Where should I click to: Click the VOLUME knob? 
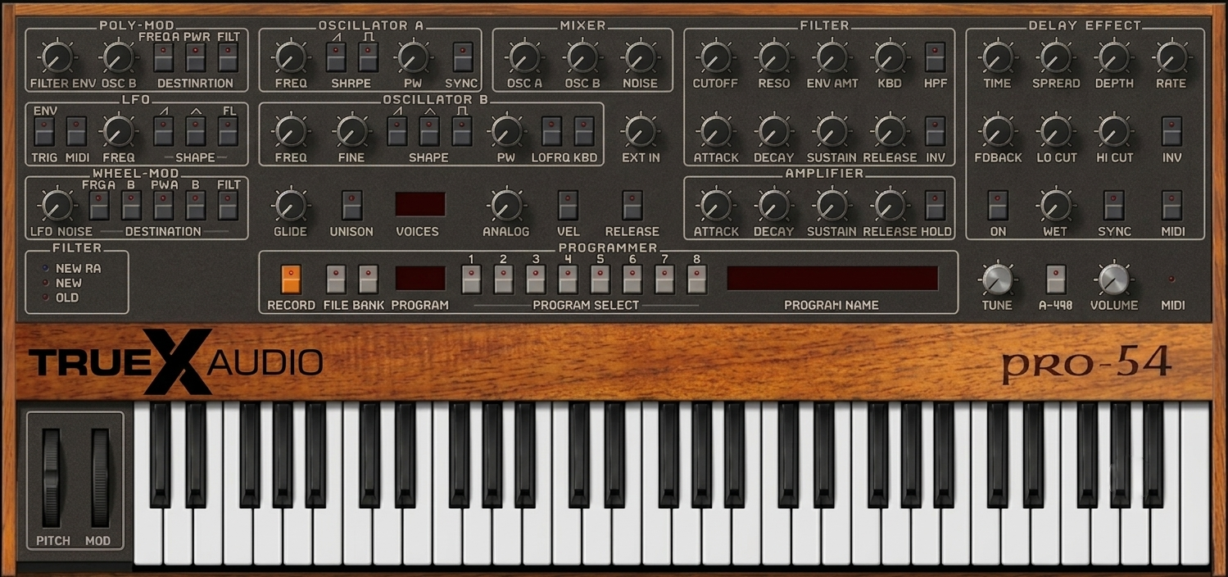[1113, 279]
